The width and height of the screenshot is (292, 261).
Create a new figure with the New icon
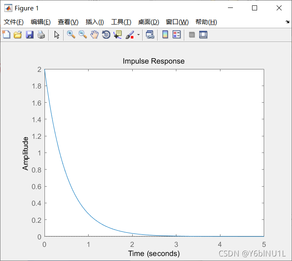pos(6,34)
